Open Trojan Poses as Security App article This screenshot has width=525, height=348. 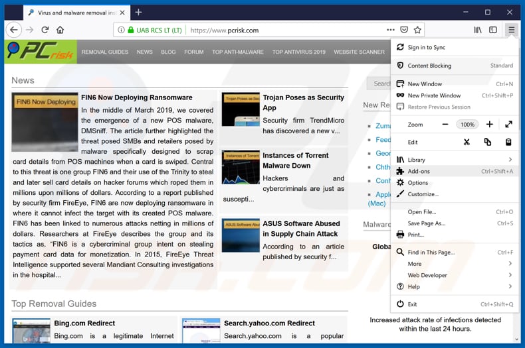pos(303,103)
